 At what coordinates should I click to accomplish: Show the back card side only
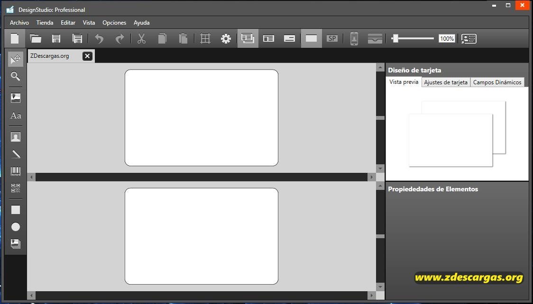coord(289,38)
